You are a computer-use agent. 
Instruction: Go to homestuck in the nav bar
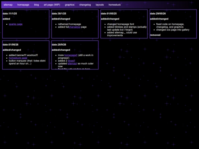click(x=115, y=5)
